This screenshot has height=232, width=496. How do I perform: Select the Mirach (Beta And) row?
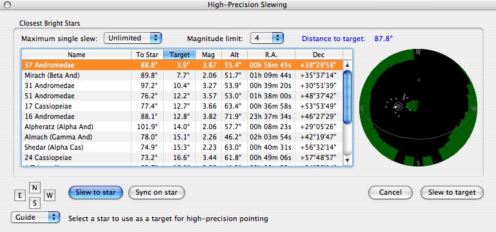coord(182,75)
